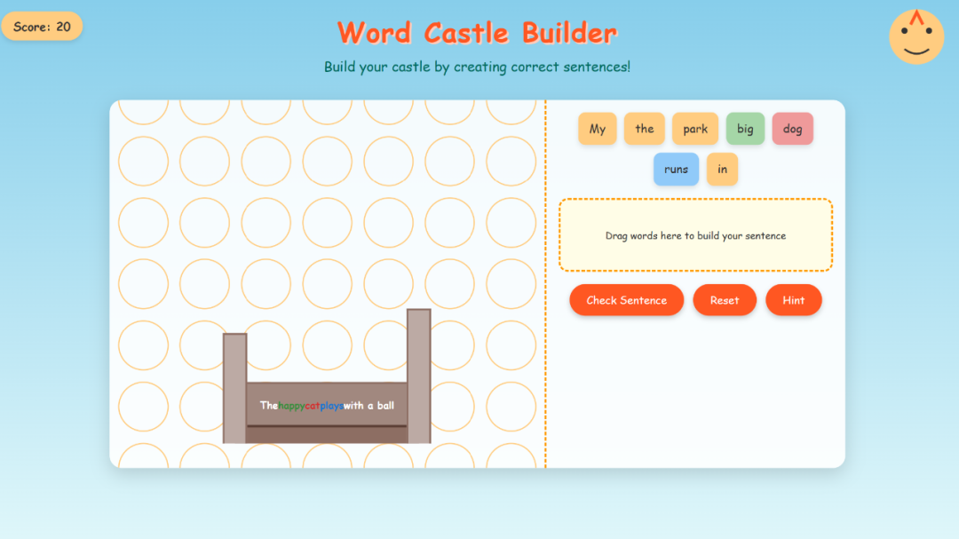This screenshot has width=959, height=539.
Task: Select the word tile 'in'
Action: click(722, 170)
